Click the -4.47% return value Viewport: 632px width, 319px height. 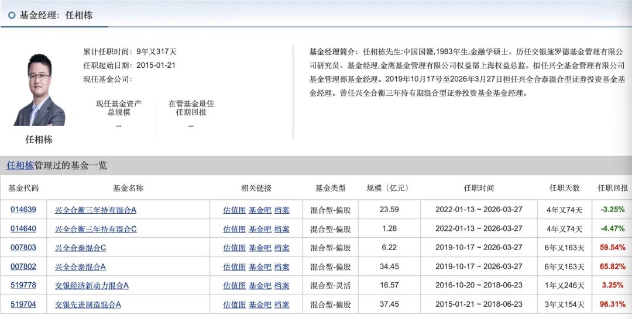pyautogui.click(x=613, y=228)
